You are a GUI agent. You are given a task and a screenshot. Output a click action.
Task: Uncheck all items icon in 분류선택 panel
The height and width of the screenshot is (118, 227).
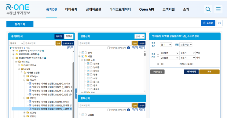tap(144, 48)
